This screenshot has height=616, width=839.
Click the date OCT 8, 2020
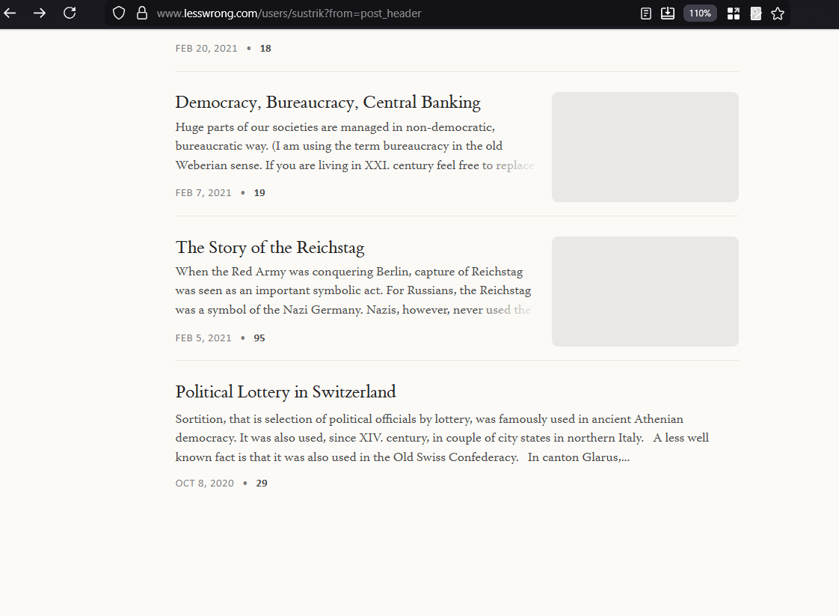coord(204,484)
